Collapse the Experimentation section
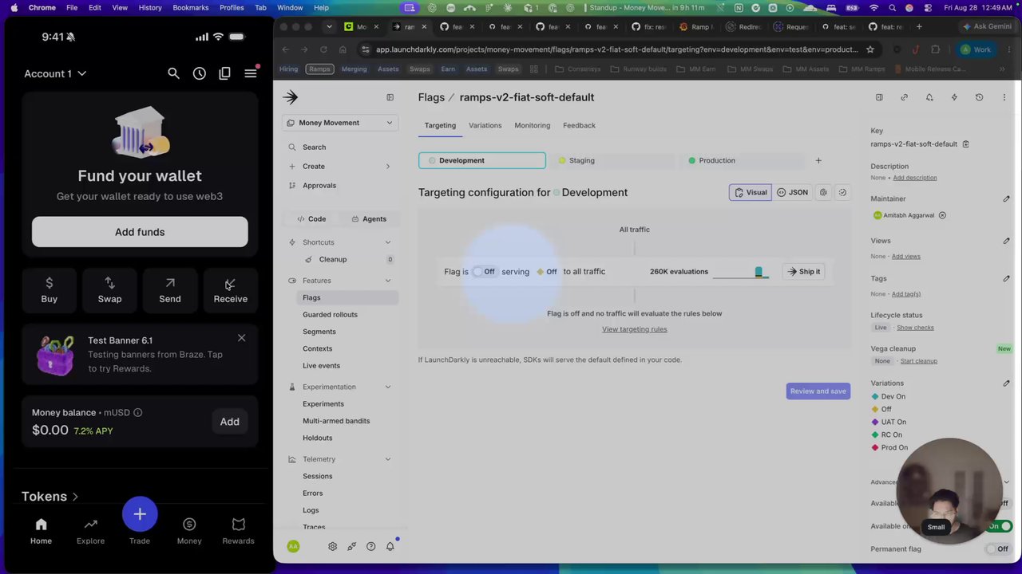Viewport: 1022px width, 574px height. 388,387
